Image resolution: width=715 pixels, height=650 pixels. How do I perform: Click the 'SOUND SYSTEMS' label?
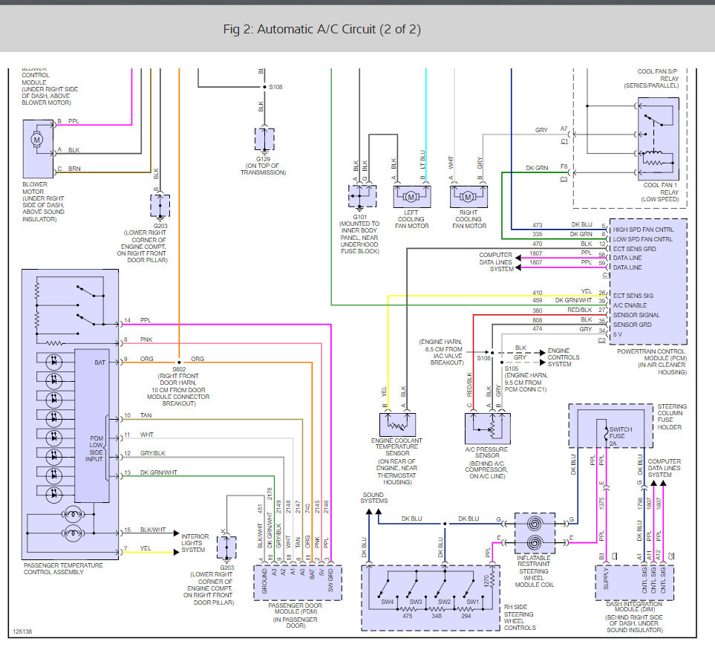[374, 498]
